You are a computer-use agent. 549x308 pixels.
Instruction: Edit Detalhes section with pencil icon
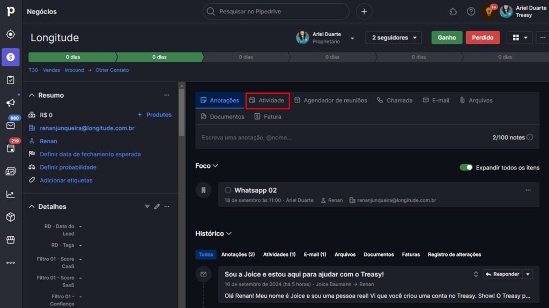click(157, 207)
